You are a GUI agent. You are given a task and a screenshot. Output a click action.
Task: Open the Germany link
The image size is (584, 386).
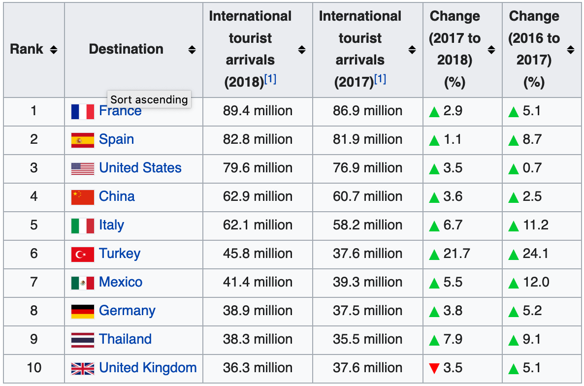tap(127, 311)
